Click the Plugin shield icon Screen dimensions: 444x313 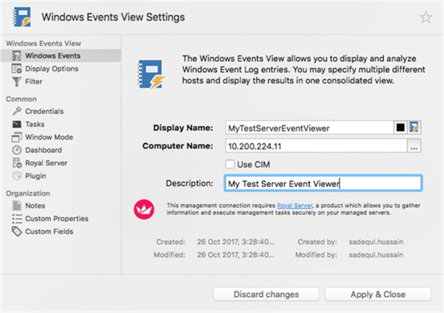17,176
